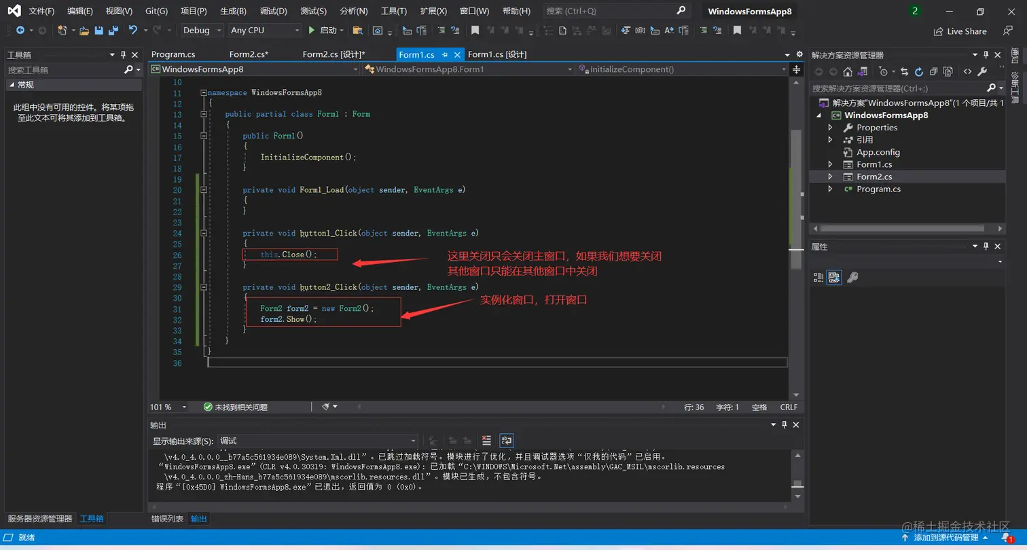Save the current file with the disk icon
Viewport: 1027px width, 550px height.
click(99, 31)
